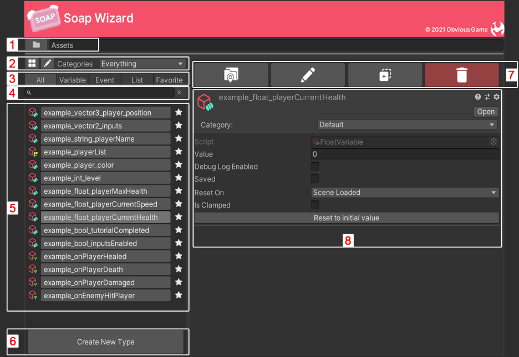The width and height of the screenshot is (519, 357).
Task: Click the folder icon beside Assets path
Action: (x=36, y=45)
